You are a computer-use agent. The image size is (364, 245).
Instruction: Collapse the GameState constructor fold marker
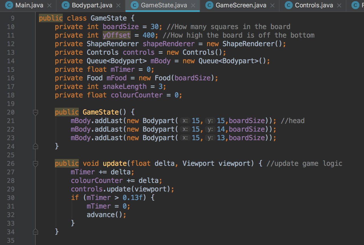tap(35, 113)
